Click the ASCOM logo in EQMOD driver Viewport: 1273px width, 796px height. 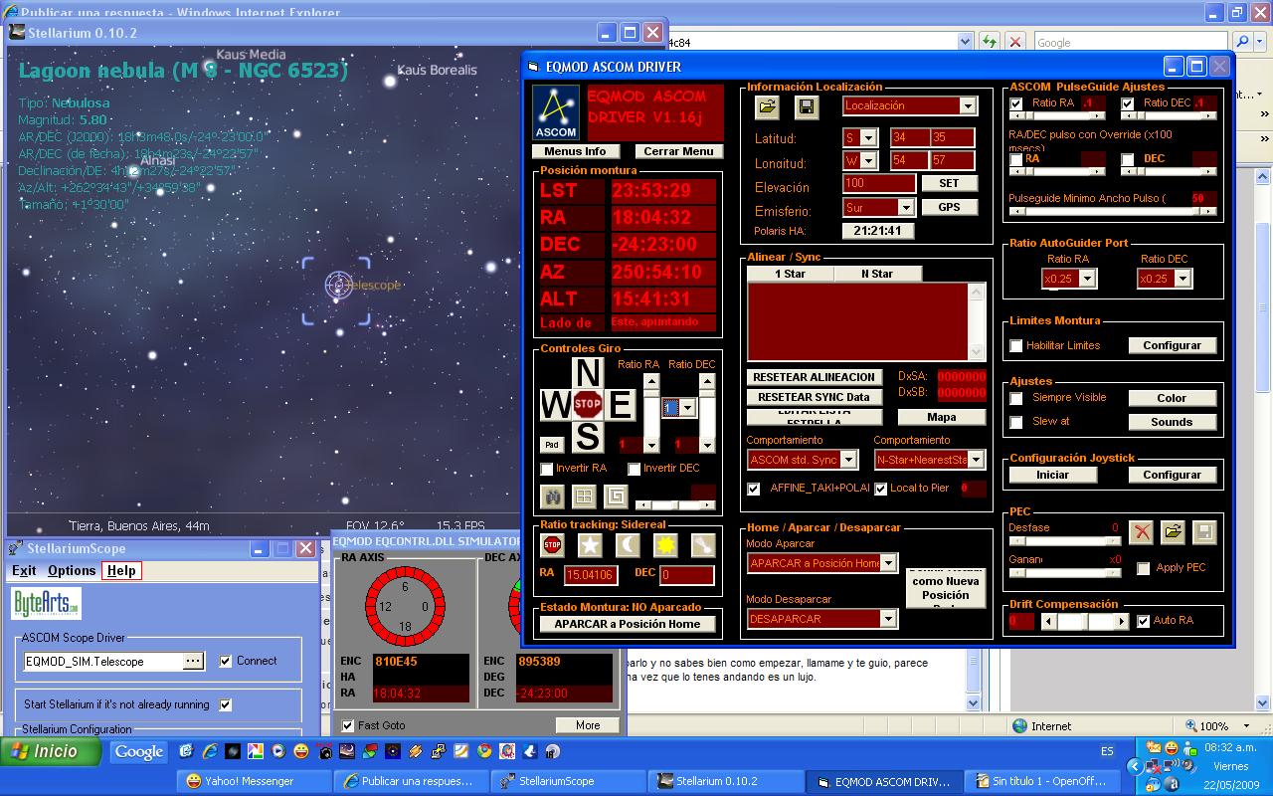pos(556,112)
